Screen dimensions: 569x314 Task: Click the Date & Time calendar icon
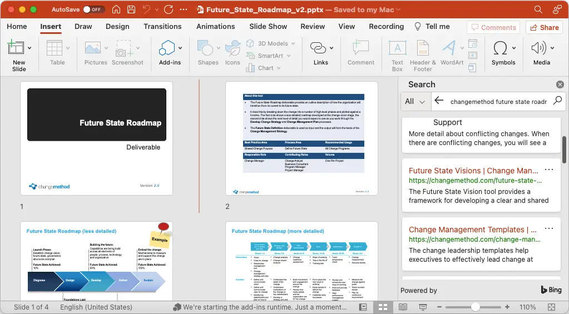click(472, 44)
